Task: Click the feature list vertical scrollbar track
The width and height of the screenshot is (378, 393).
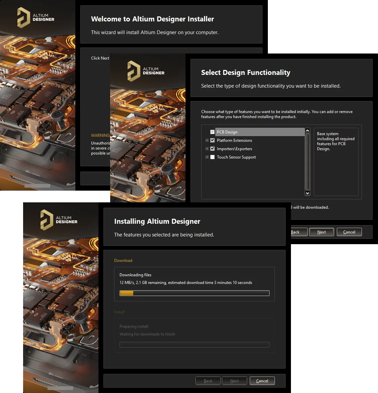Action: click(x=307, y=162)
